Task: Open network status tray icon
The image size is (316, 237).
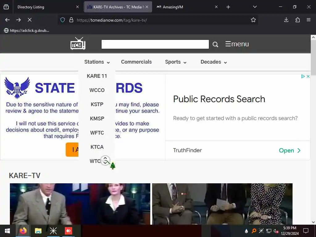Action: [269, 231]
